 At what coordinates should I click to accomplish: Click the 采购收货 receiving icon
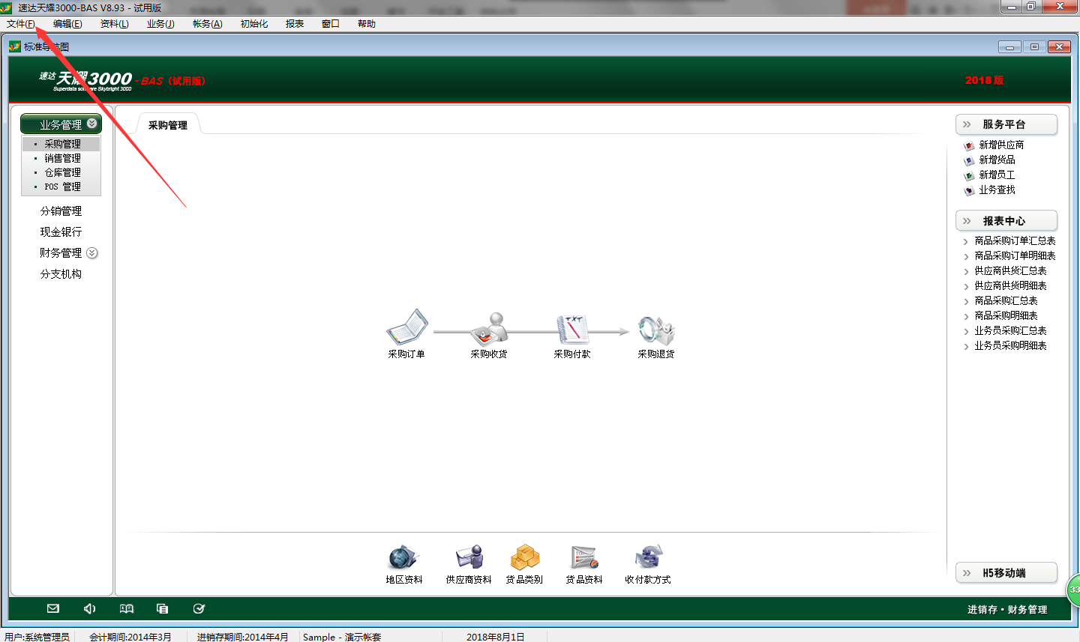(x=489, y=328)
